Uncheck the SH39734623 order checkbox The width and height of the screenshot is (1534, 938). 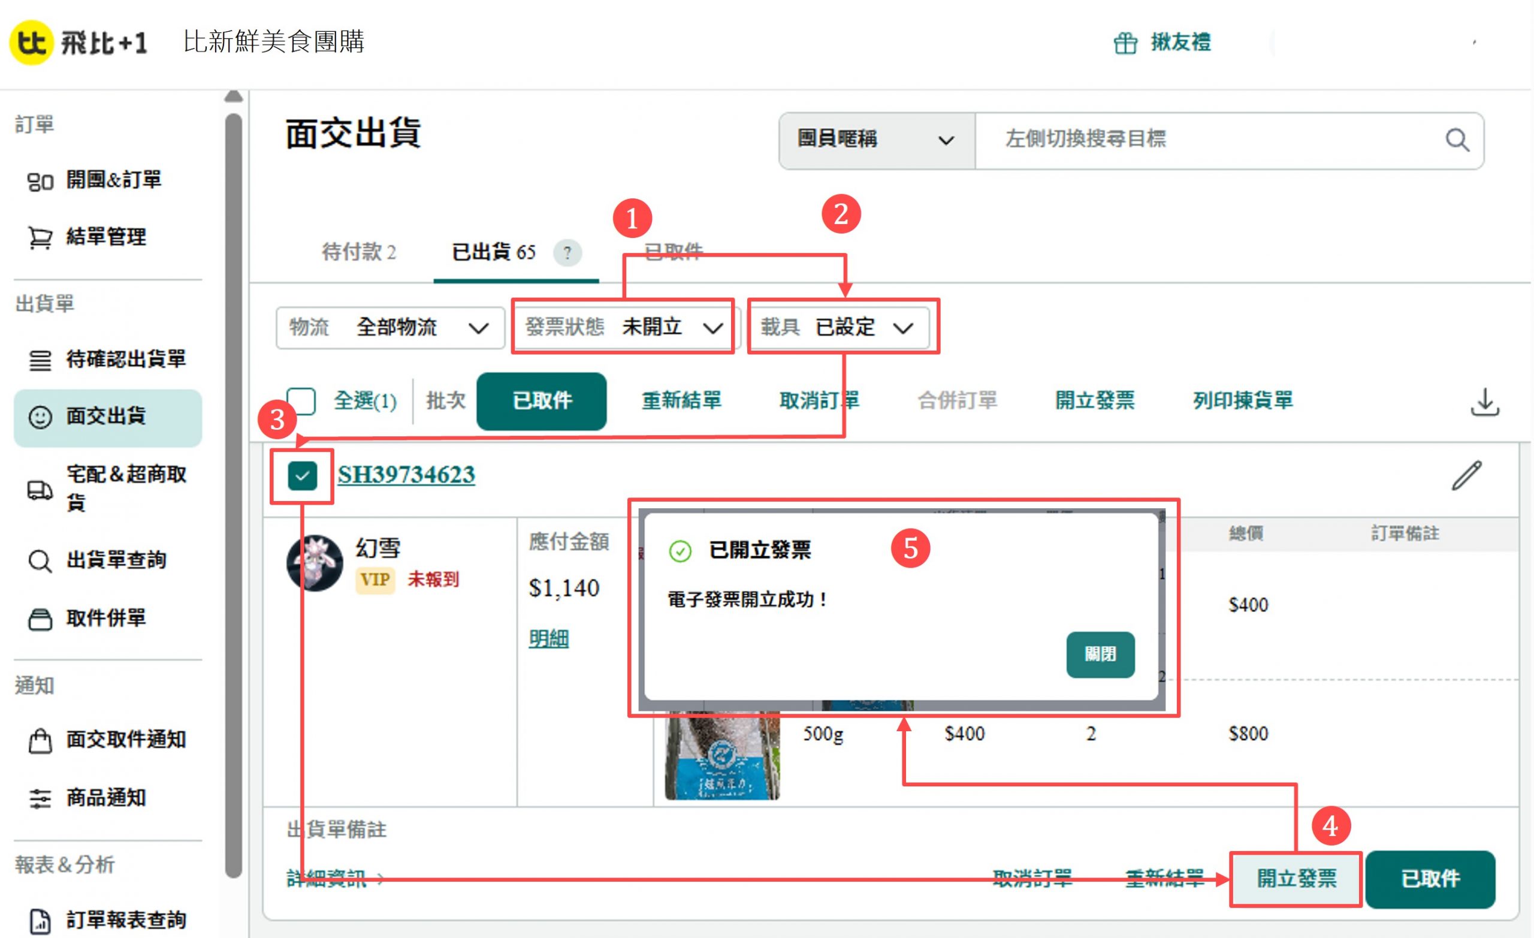click(303, 476)
